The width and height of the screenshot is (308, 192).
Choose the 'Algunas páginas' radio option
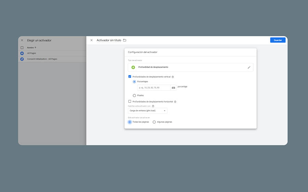click(154, 122)
